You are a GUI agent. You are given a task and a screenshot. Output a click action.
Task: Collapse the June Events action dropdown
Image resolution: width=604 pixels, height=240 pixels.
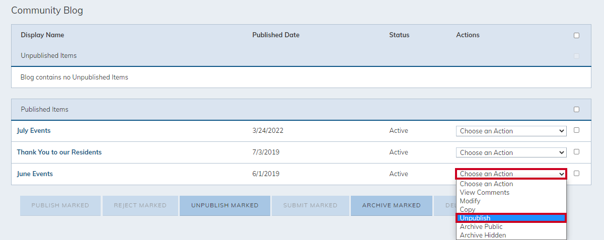pyautogui.click(x=511, y=174)
